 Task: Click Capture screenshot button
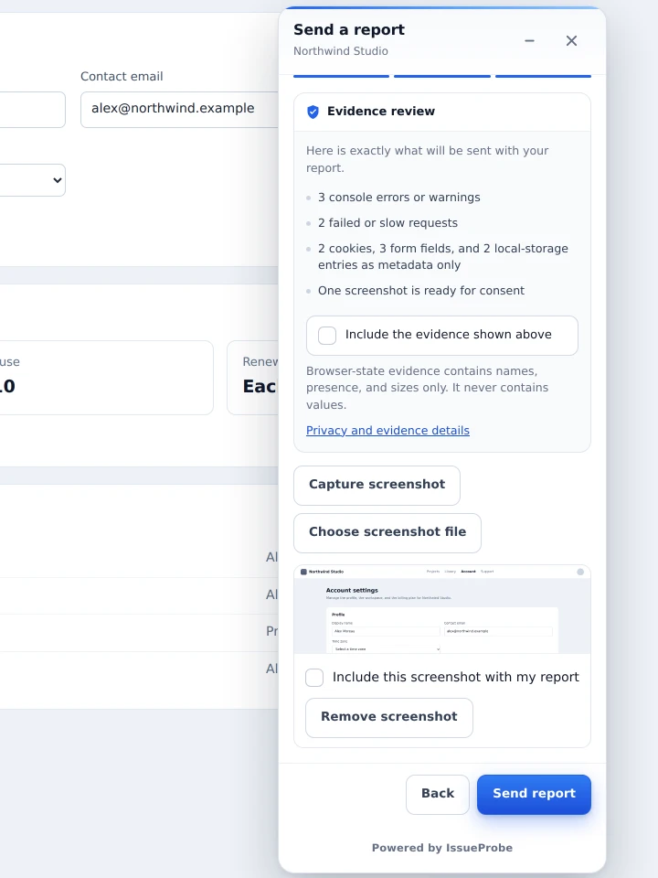click(x=377, y=485)
